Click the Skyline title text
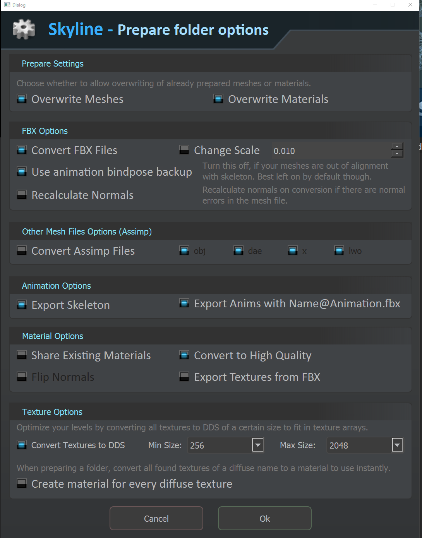Viewport: 422px width, 538px height. pos(75,29)
